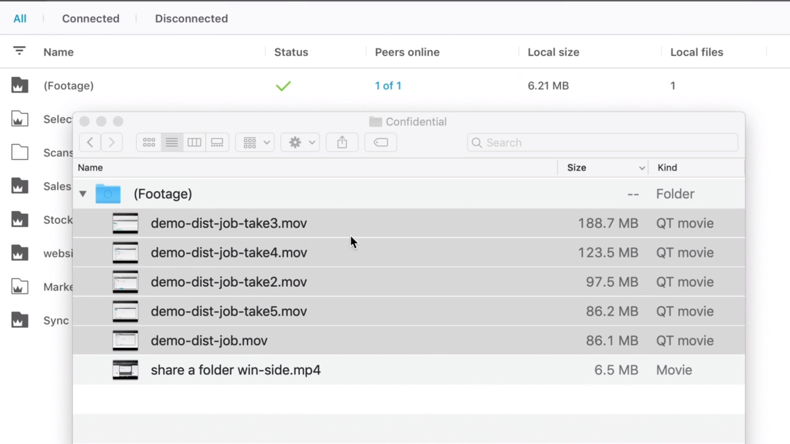Toggle Size column sort arrow
Viewport: 790px width, 444px height.
[x=641, y=168]
